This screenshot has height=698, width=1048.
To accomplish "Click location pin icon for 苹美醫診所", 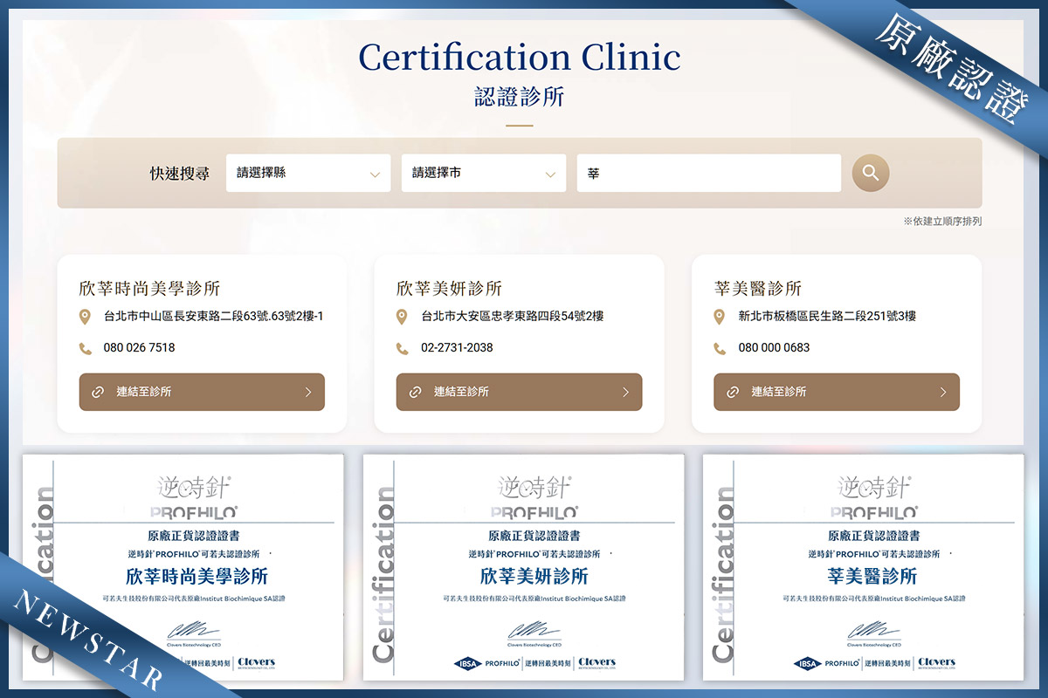I will [x=720, y=317].
